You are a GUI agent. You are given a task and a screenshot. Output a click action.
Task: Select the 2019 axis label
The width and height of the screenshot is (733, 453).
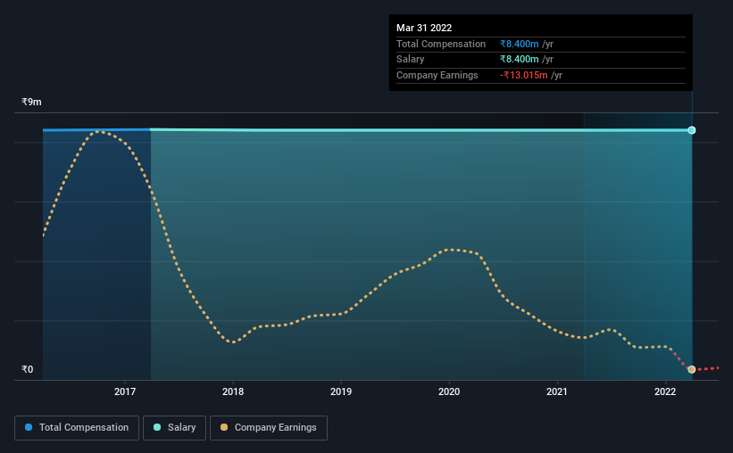(x=341, y=391)
